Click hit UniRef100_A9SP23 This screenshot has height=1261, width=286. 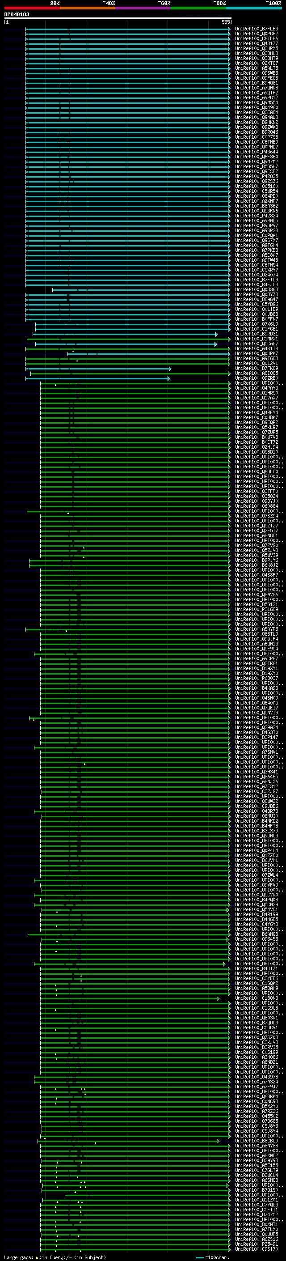(256, 230)
